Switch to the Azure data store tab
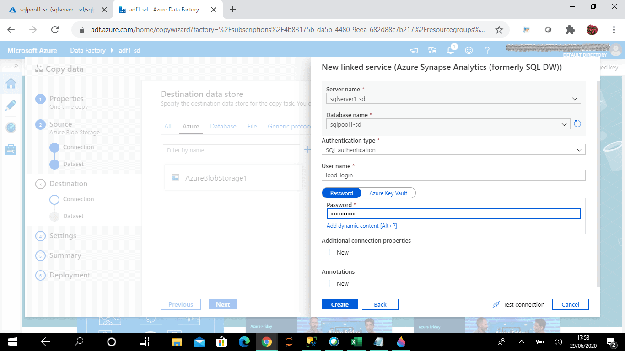625x351 pixels. point(191,126)
